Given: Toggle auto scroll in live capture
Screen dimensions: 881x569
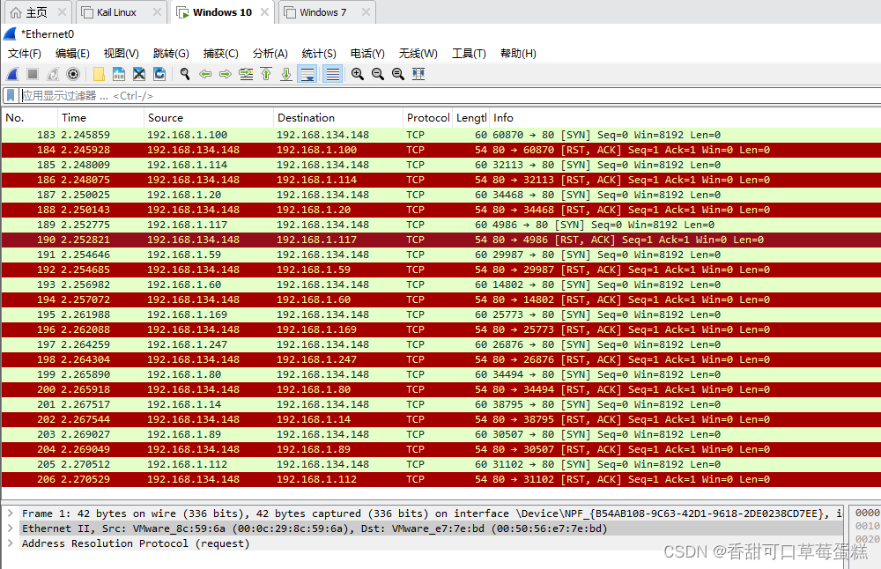Looking at the screenshot, I should tap(307, 74).
